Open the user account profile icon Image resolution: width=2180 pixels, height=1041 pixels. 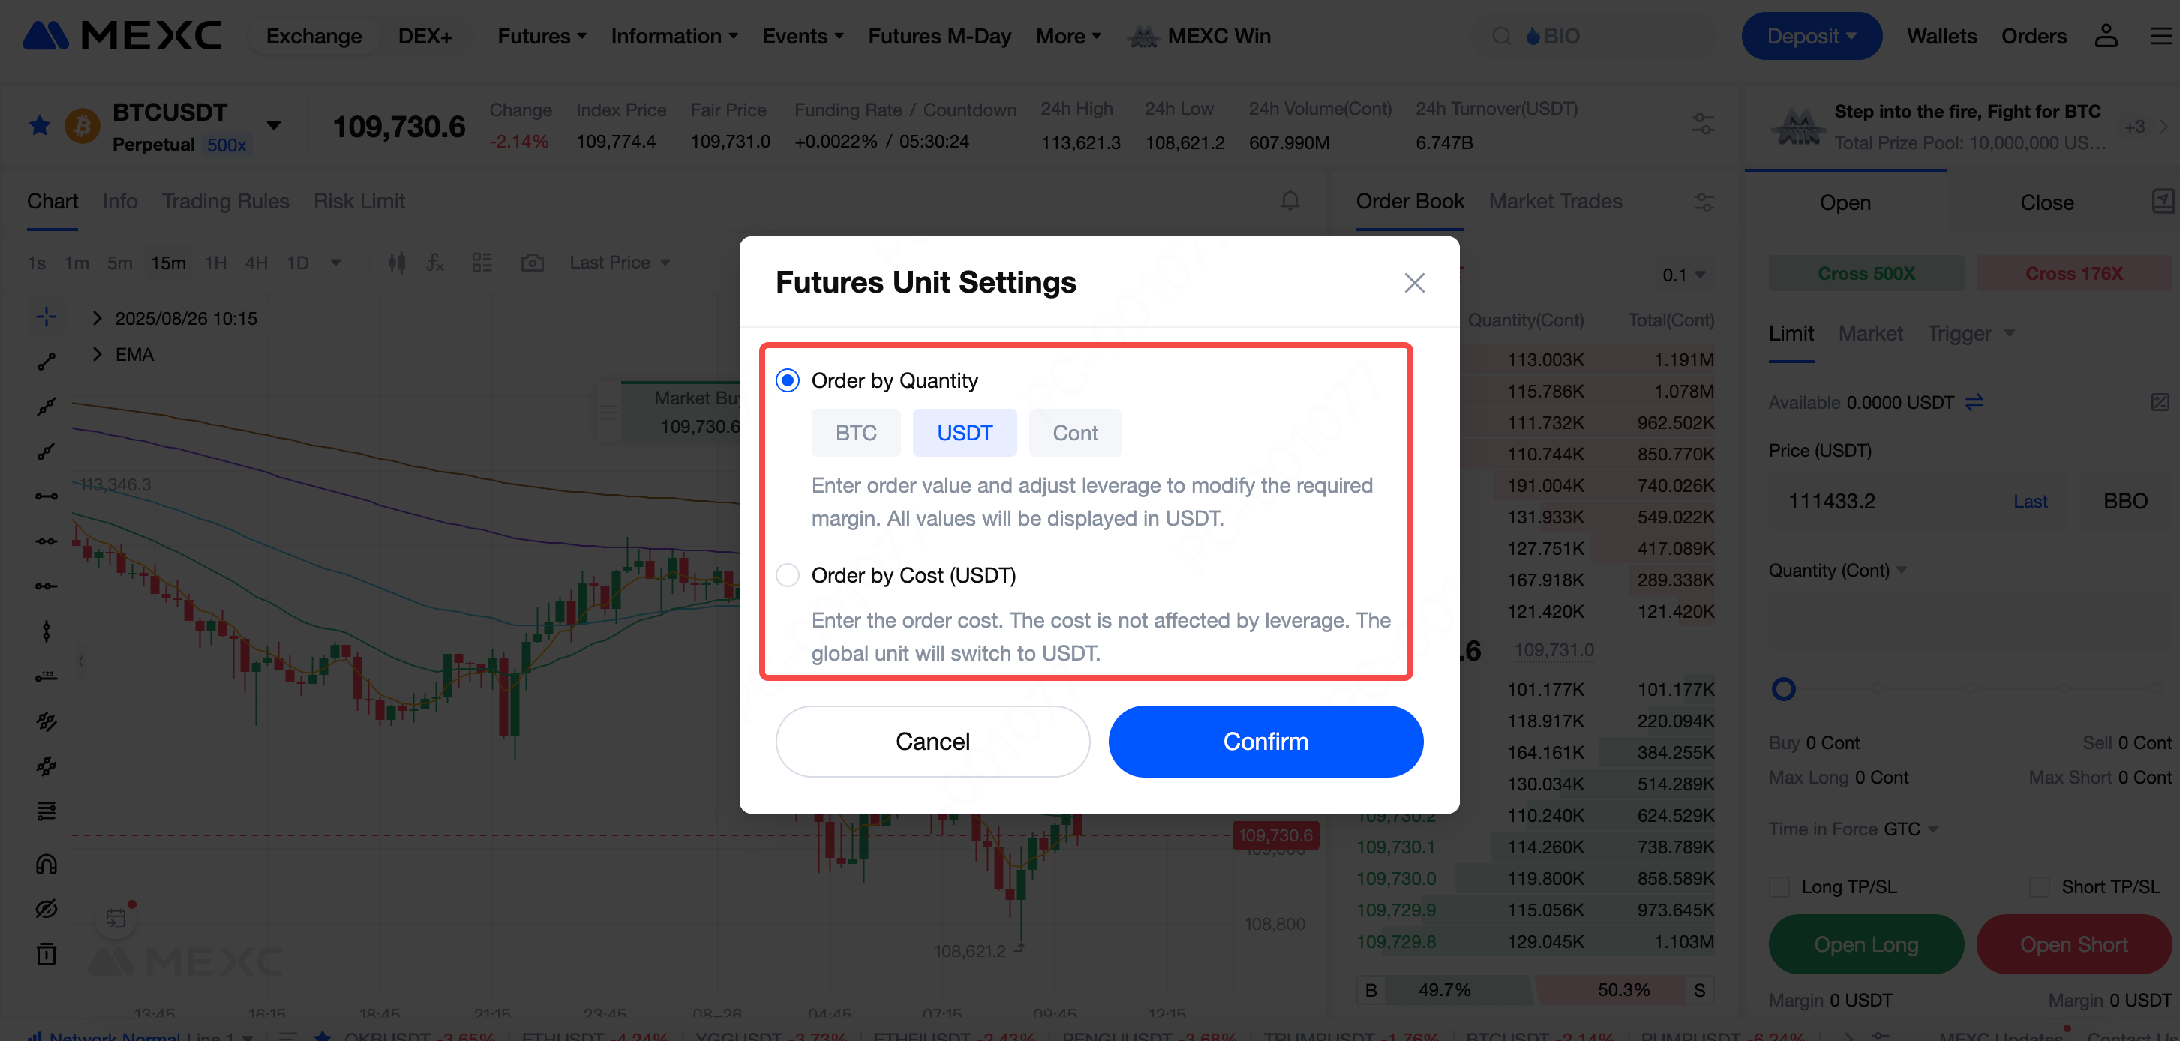pos(2105,37)
